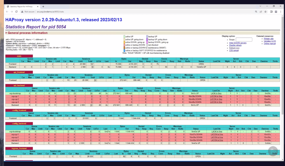This screenshot has height=166, width=285.
Task: Click the CSV export link
Action: click(234, 50)
